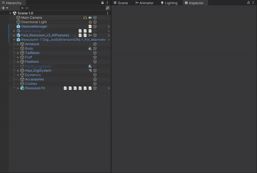This screenshot has height=173, width=257.
Task: Click the cube icon at right of TailMesh row
Action: [x=95, y=53]
